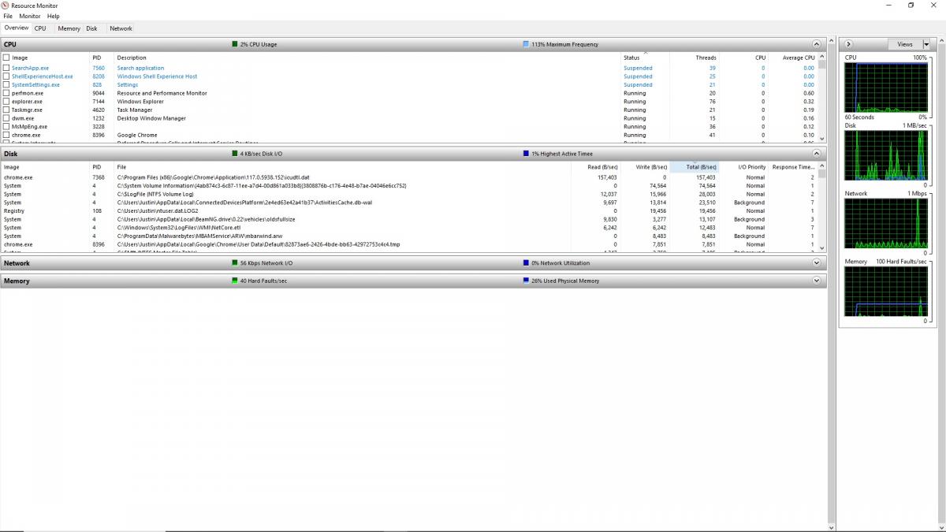Check the MsMpEng.exe checkbox
This screenshot has height=532, width=946.
[x=6, y=127]
